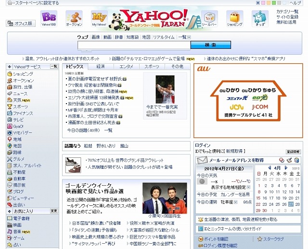Click the 出会い hearts icon
Image resolution: width=308 pixels, height=249 pixels.
(x=10, y=205)
